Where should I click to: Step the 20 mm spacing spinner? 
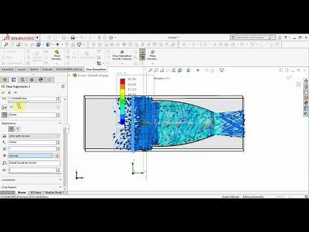[58, 115]
